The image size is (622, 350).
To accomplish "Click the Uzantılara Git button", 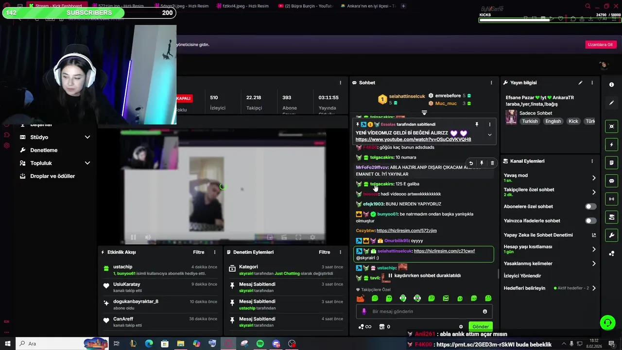I will (x=601, y=45).
